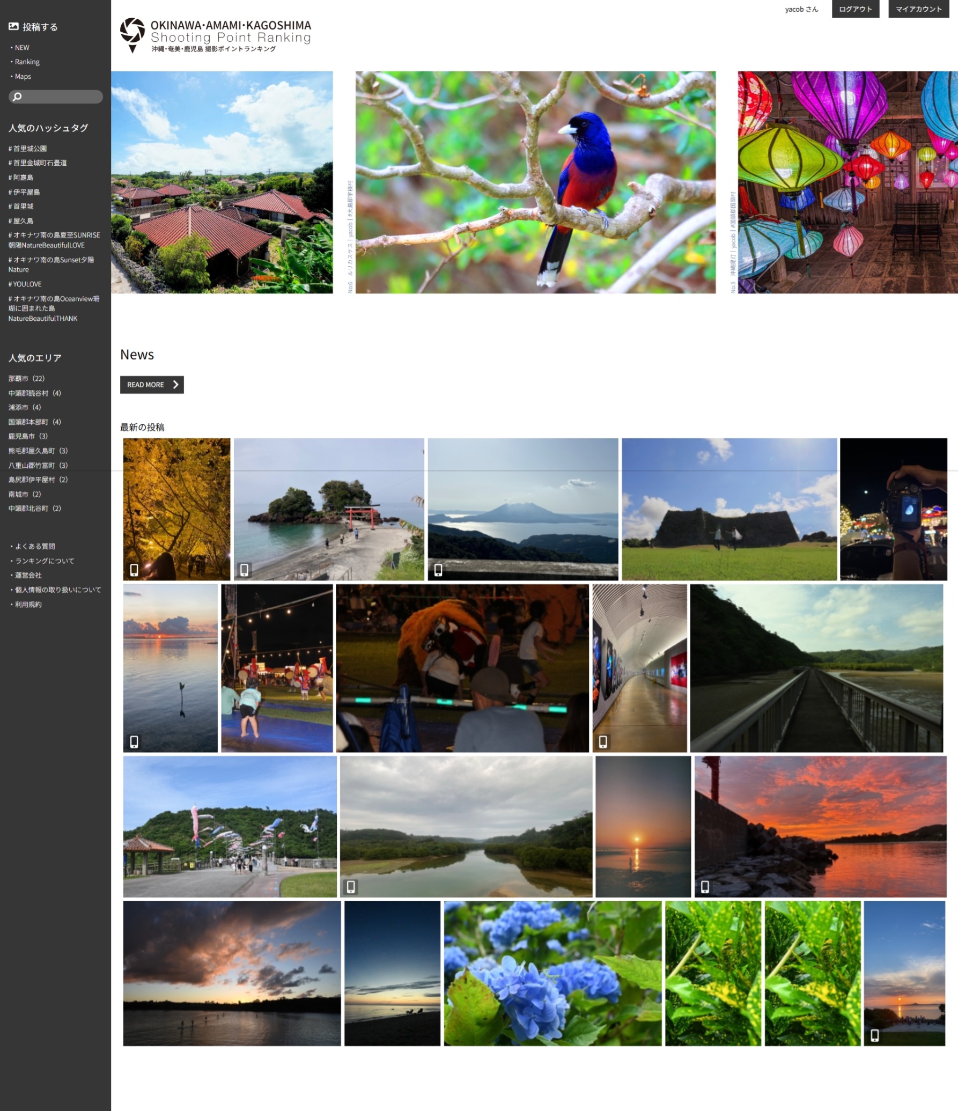The width and height of the screenshot is (958, 1111).
Task: Click phone icon on torii gate beach photo
Action: tap(244, 569)
